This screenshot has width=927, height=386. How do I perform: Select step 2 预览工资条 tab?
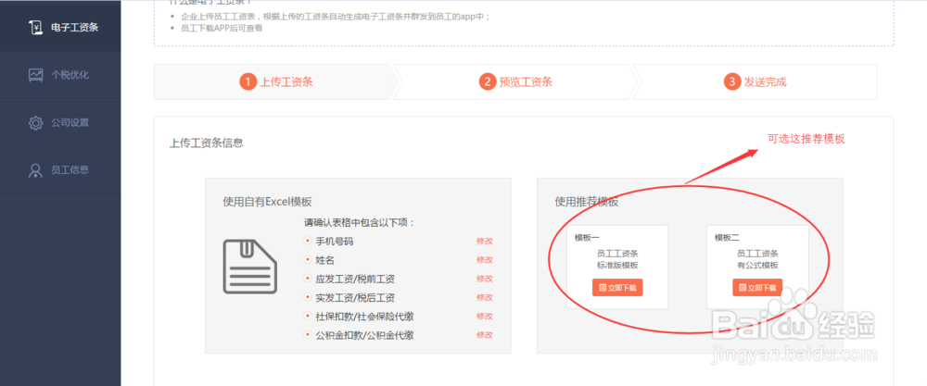[x=514, y=82]
